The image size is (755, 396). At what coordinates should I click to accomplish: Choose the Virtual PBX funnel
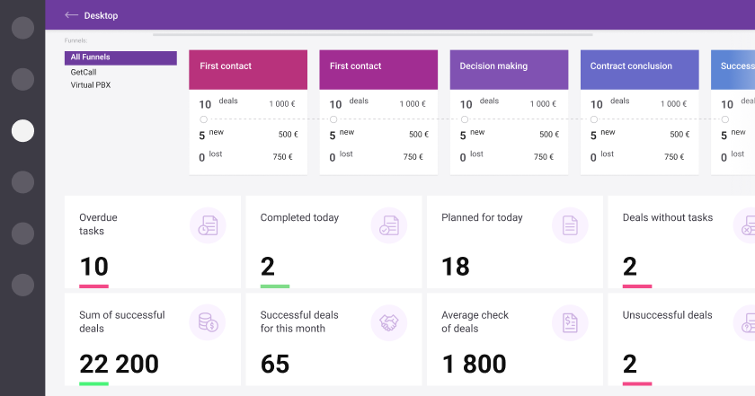pos(91,85)
